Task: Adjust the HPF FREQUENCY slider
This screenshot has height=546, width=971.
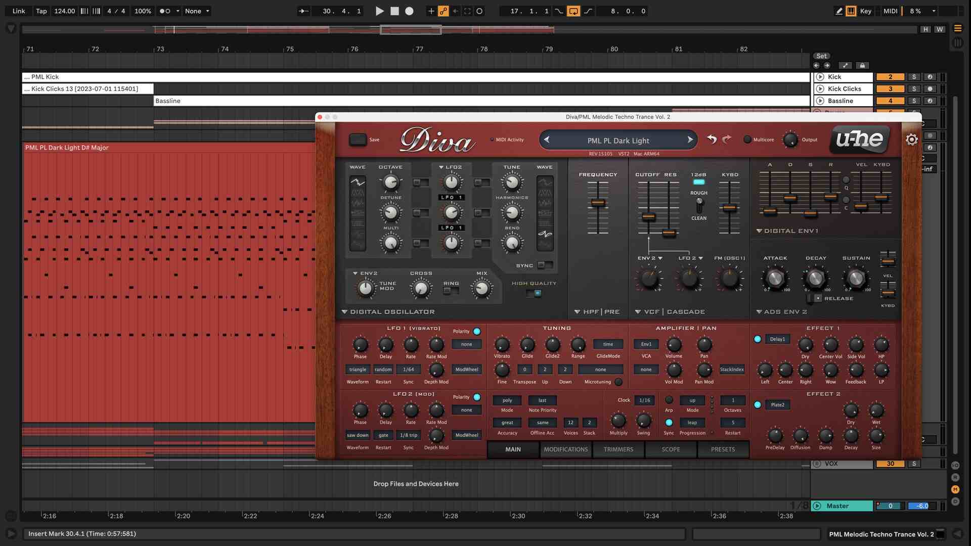Action: pos(598,203)
